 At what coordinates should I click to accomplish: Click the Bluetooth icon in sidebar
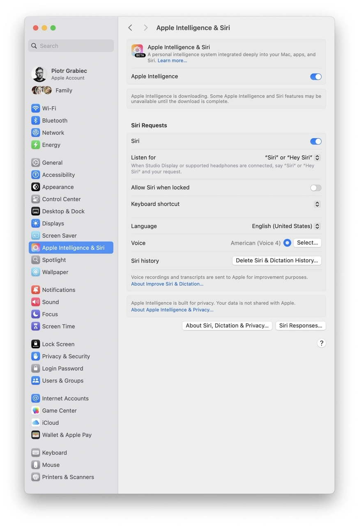[x=36, y=120]
